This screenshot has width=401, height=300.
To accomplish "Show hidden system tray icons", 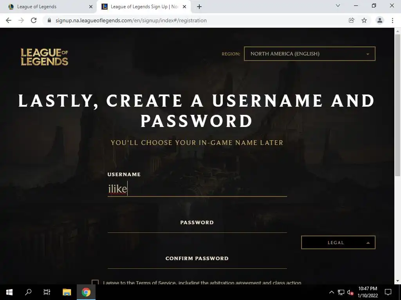I will (x=331, y=292).
